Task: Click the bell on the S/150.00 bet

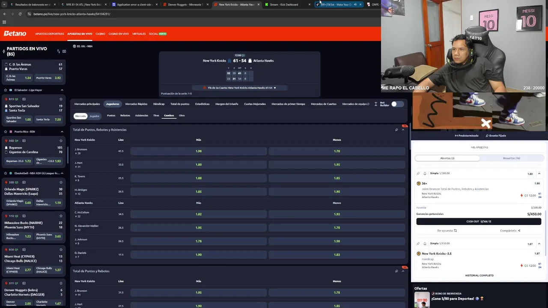Action: [425, 243]
